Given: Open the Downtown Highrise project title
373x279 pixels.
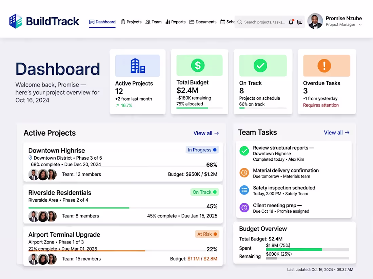Looking at the screenshot, I should pos(57,150).
